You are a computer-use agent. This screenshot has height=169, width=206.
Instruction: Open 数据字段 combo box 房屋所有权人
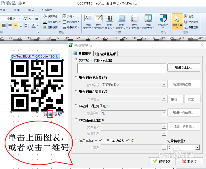[133, 85]
